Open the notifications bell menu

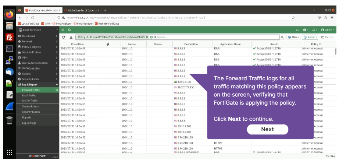click(314, 30)
